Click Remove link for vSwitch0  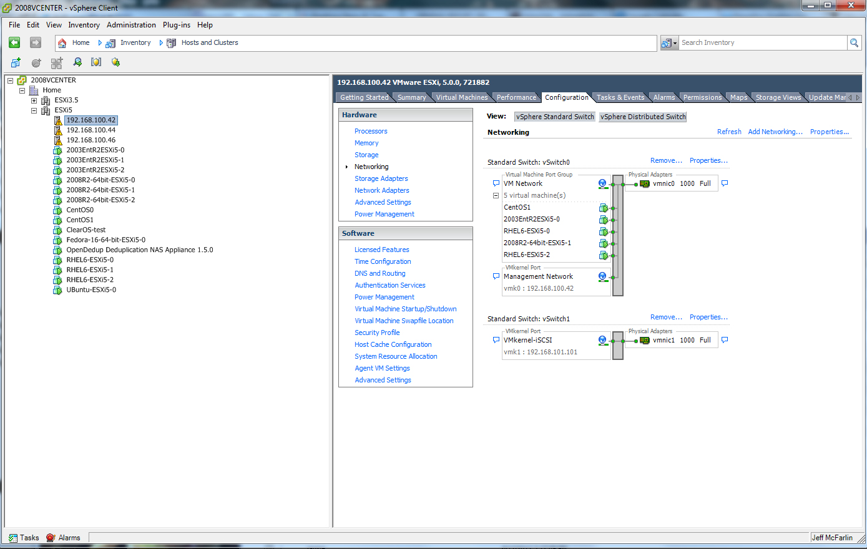666,160
